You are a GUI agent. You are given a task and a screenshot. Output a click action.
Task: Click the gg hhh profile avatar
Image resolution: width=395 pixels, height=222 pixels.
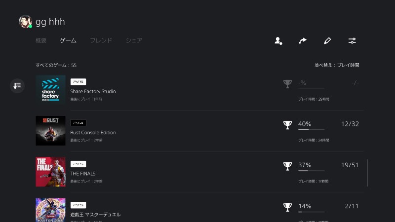[x=25, y=22]
